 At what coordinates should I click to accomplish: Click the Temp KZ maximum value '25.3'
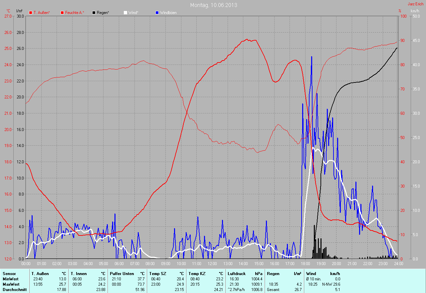[x=220, y=284]
